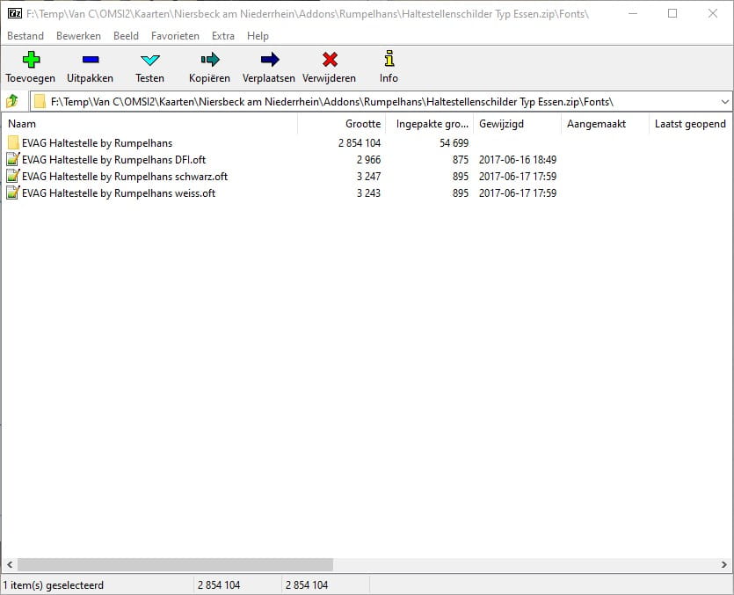Click the red Verwijderen X icon
The image size is (734, 595).
pos(330,60)
